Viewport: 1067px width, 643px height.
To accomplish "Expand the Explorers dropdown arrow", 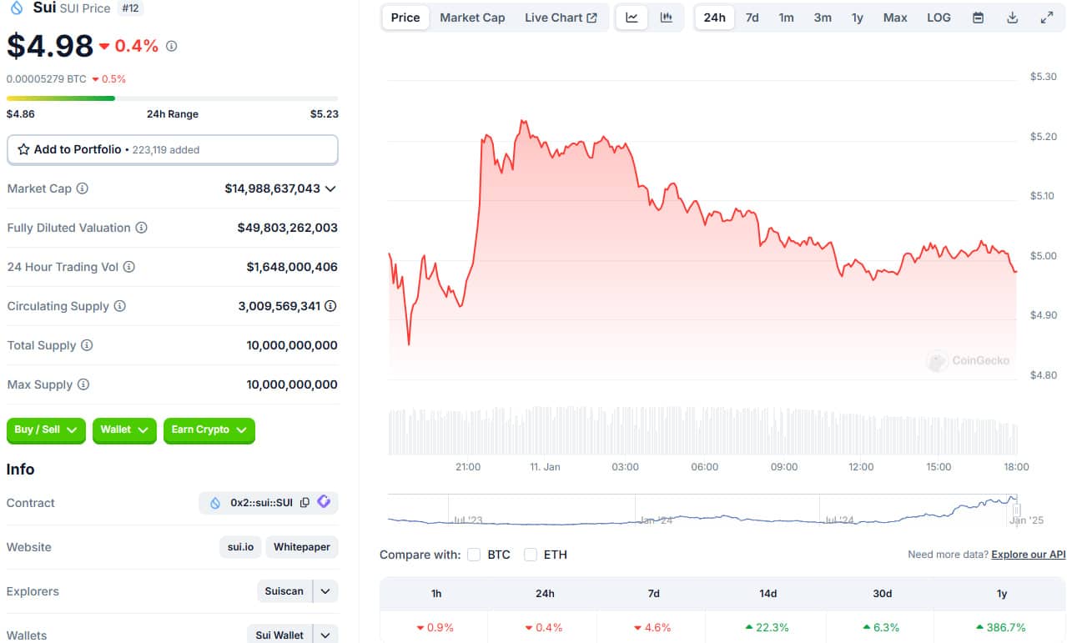I will click(x=325, y=591).
